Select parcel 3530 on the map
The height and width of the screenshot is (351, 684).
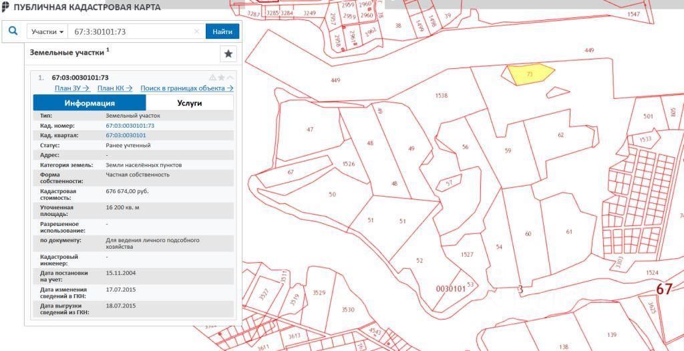[348, 310]
